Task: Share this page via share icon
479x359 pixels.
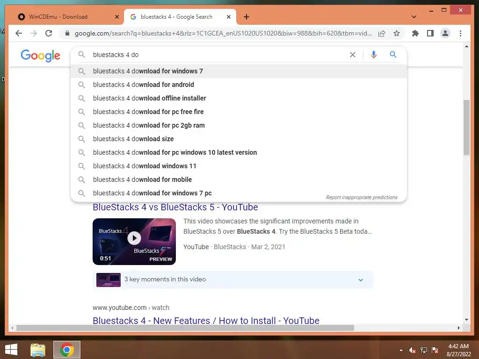Action: coord(382,33)
